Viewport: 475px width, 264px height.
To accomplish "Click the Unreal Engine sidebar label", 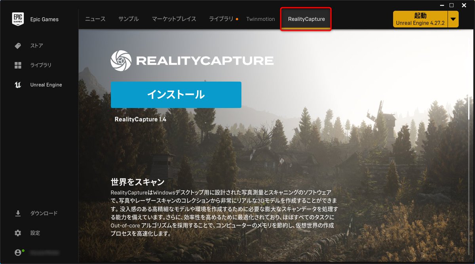I will [46, 85].
